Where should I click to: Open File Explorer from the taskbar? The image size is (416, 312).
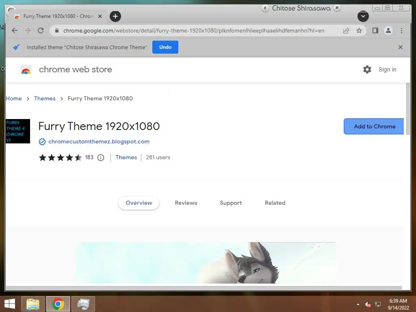33,304
